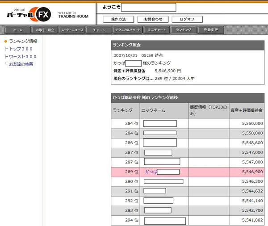Switch to the チャート tab

[x=99, y=30]
